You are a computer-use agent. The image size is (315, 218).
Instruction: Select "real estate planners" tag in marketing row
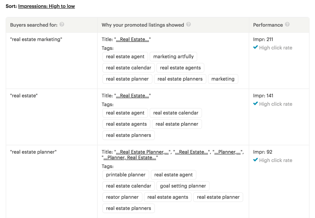click(180, 79)
